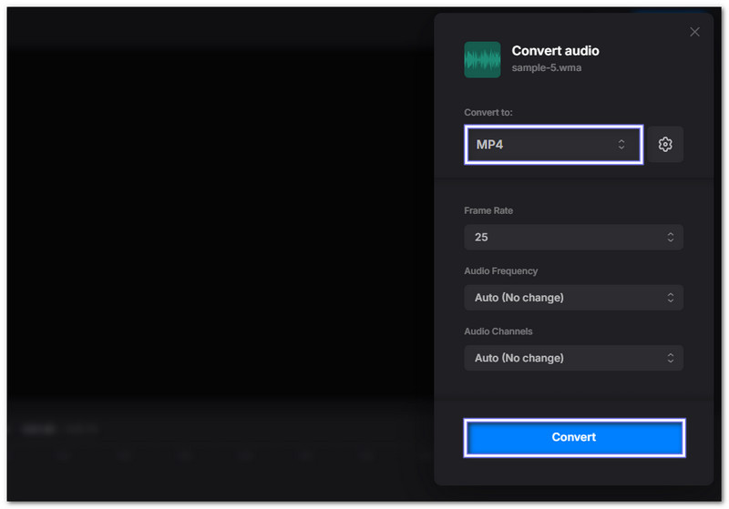
Task: Open advanced settings gear icon
Action: [x=665, y=145]
